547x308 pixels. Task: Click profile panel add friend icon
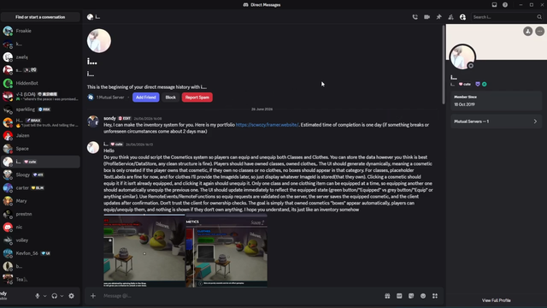528,31
